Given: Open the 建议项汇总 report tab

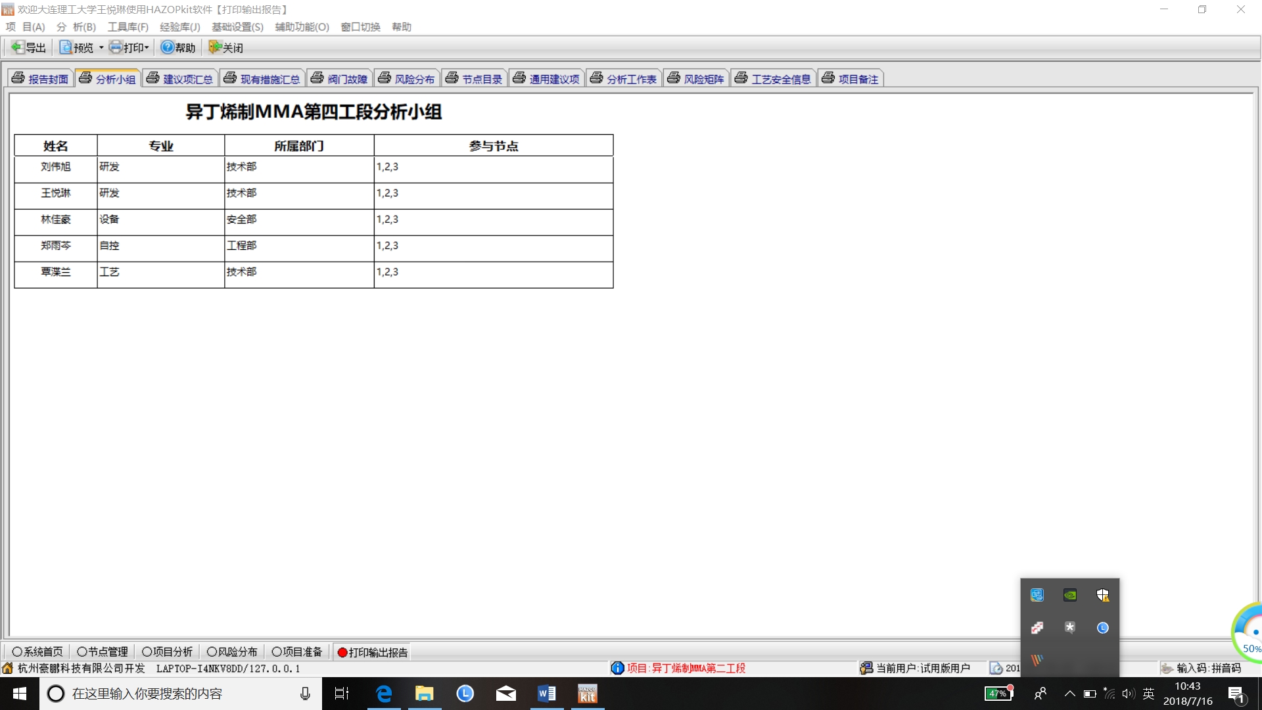Looking at the screenshot, I should click(x=180, y=79).
